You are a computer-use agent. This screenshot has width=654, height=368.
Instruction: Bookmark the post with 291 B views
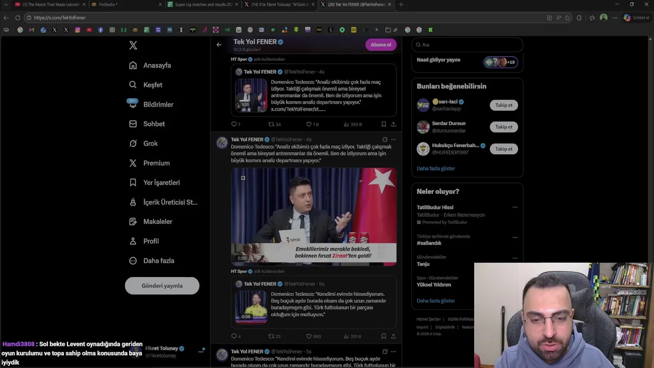click(x=383, y=336)
